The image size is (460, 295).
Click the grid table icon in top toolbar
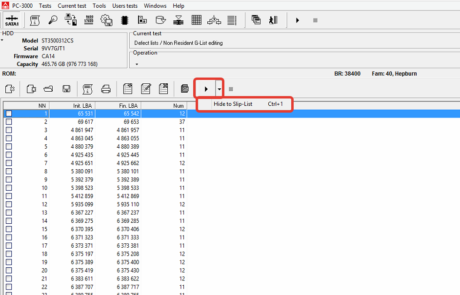coord(196,20)
